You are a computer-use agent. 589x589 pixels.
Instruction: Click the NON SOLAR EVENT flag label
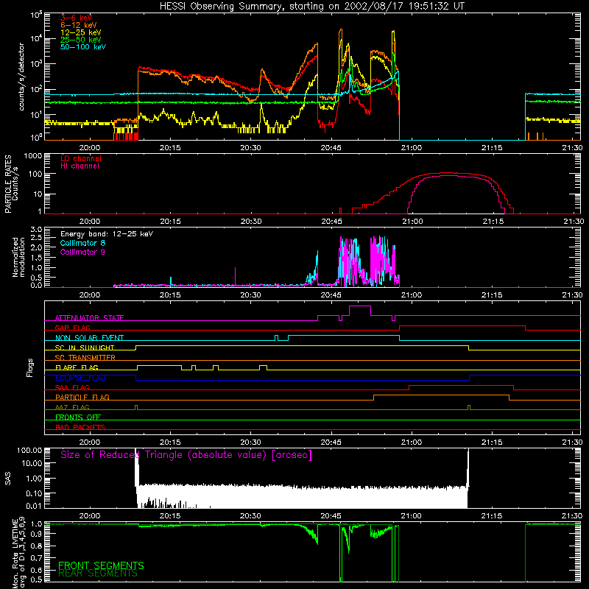tap(89, 338)
